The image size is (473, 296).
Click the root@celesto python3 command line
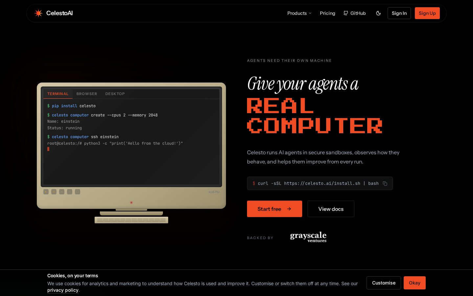click(115, 143)
